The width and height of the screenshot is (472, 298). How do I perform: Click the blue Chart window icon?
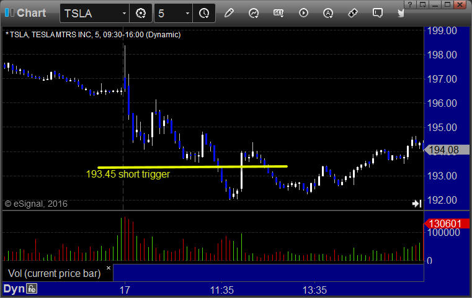[9, 12]
